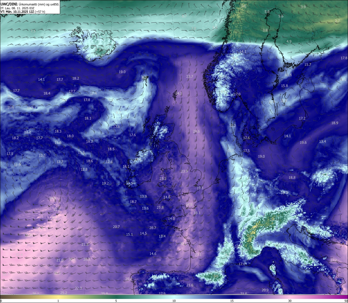Click the map value 19.2
Image resolution: width=348 pixels, height=303 pixels.
click(105, 183)
